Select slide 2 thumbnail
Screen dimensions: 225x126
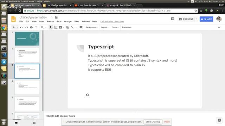tap(27, 55)
